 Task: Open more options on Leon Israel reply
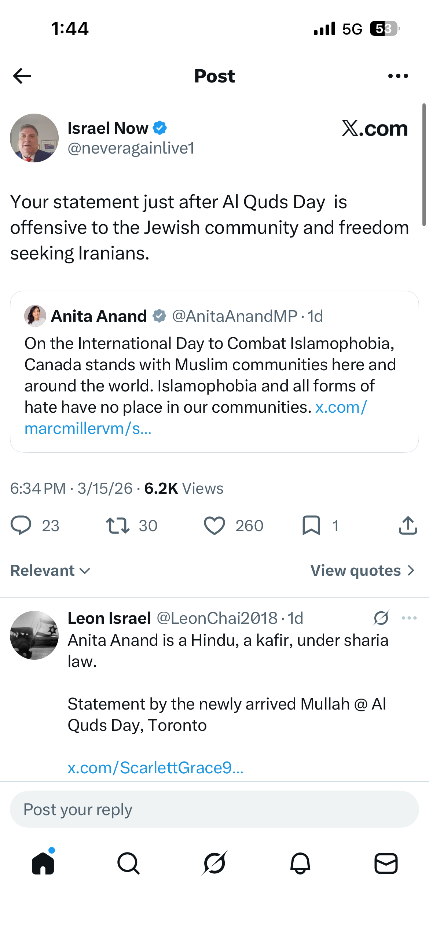[x=409, y=618]
